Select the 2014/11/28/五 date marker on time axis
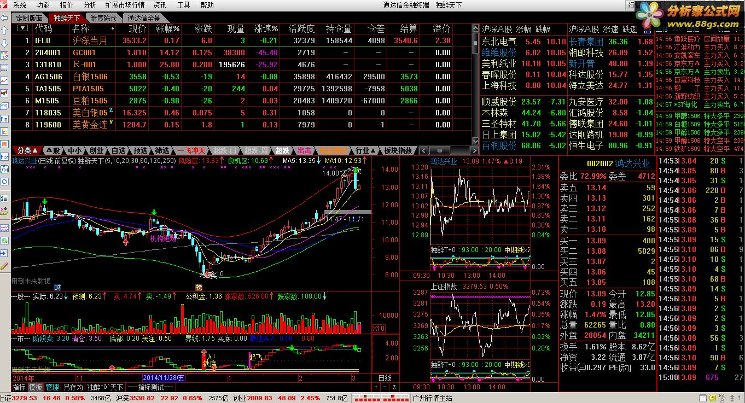The image size is (745, 403). tap(164, 378)
